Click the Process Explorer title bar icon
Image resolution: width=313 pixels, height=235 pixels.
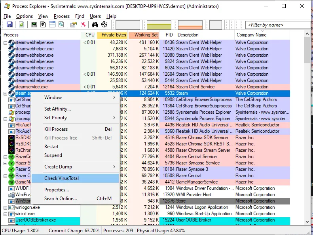point(7,6)
